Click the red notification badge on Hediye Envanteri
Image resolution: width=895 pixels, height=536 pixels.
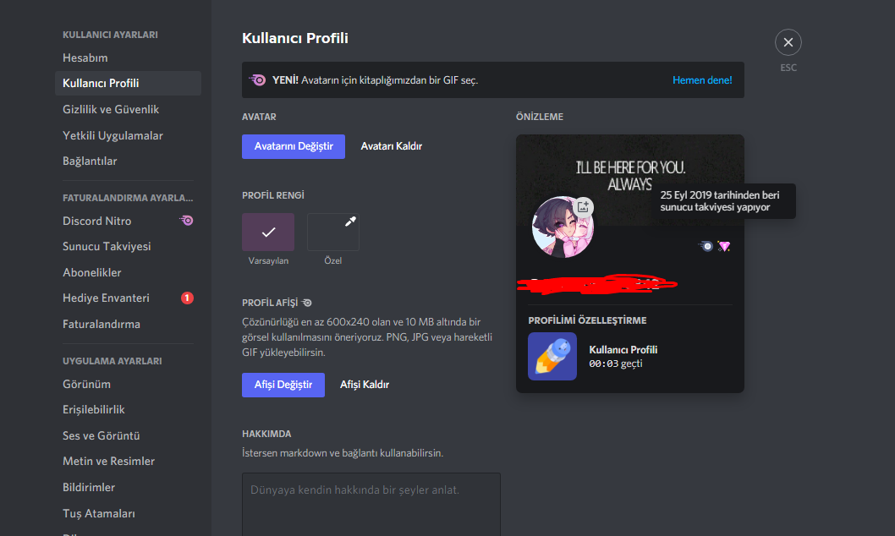pyautogui.click(x=187, y=298)
